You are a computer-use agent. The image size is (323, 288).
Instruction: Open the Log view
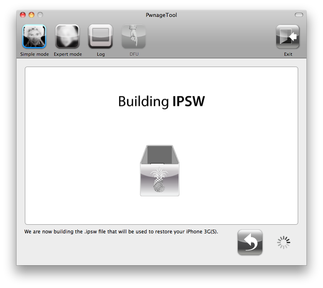tap(101, 37)
